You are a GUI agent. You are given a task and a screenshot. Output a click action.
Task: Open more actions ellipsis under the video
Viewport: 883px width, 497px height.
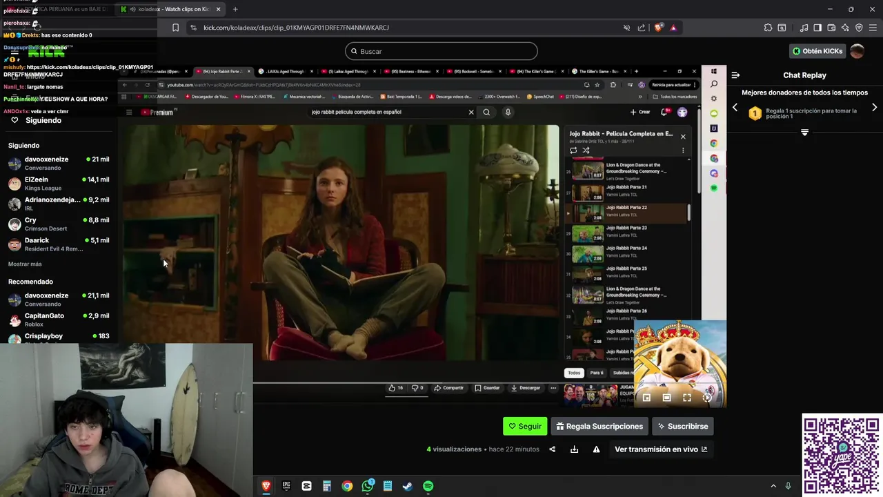[x=553, y=388]
